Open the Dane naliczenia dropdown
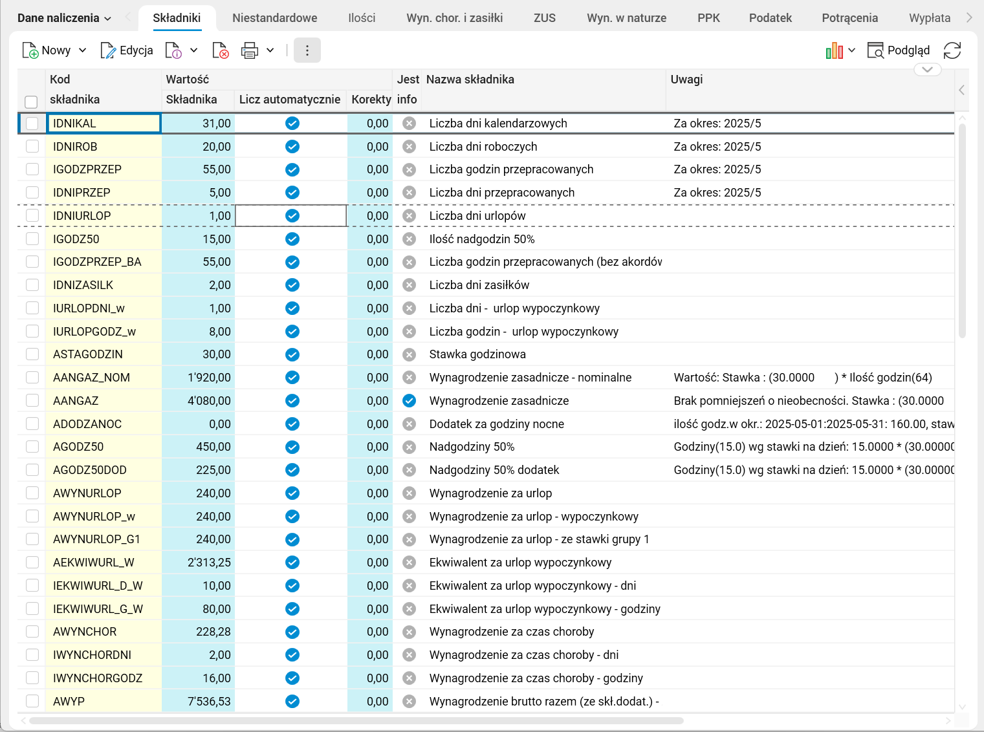Image resolution: width=984 pixels, height=732 pixels. pos(64,18)
